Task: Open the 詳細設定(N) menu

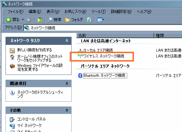Action: (x=121, y=12)
